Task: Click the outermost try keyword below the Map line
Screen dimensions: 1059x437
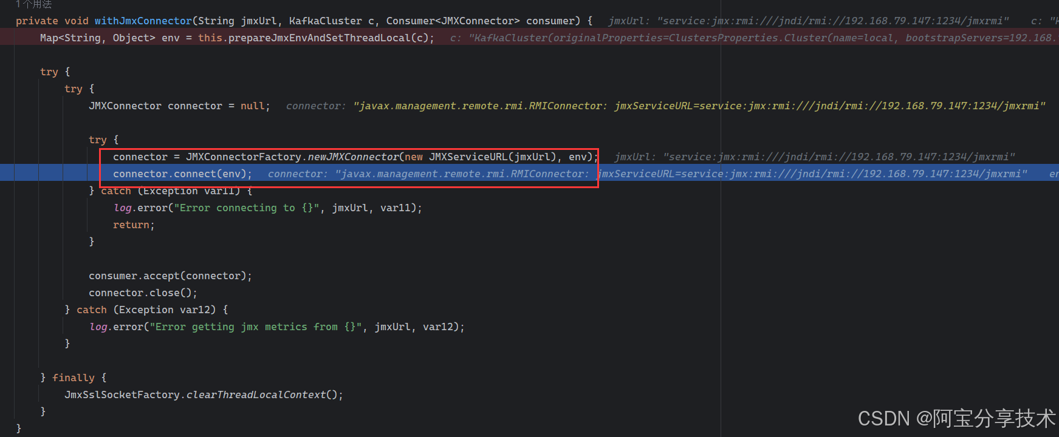Action: coord(49,72)
